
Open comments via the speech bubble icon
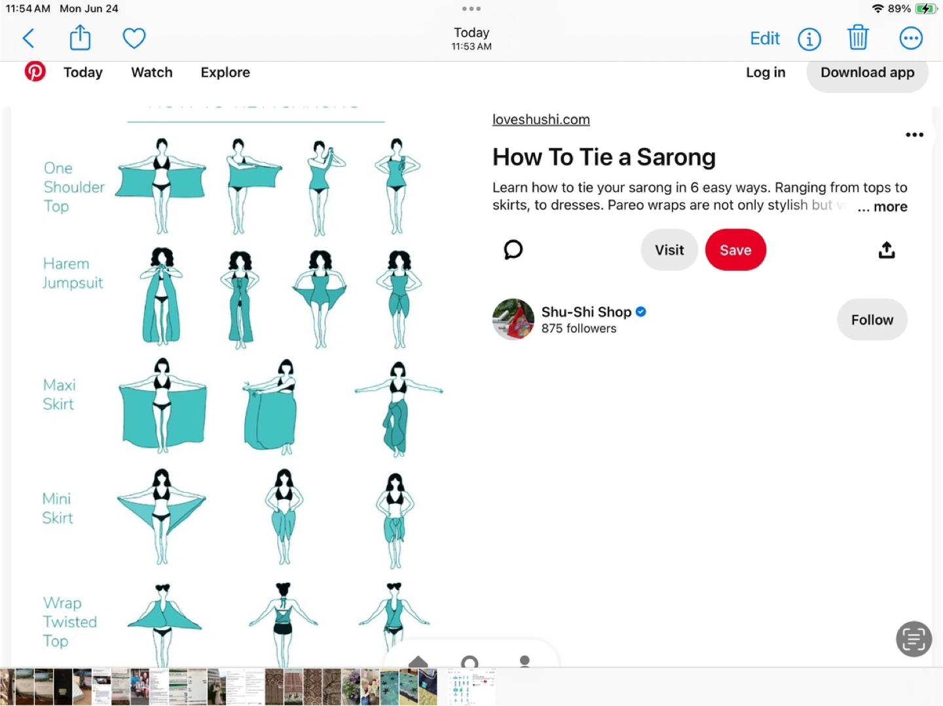513,249
